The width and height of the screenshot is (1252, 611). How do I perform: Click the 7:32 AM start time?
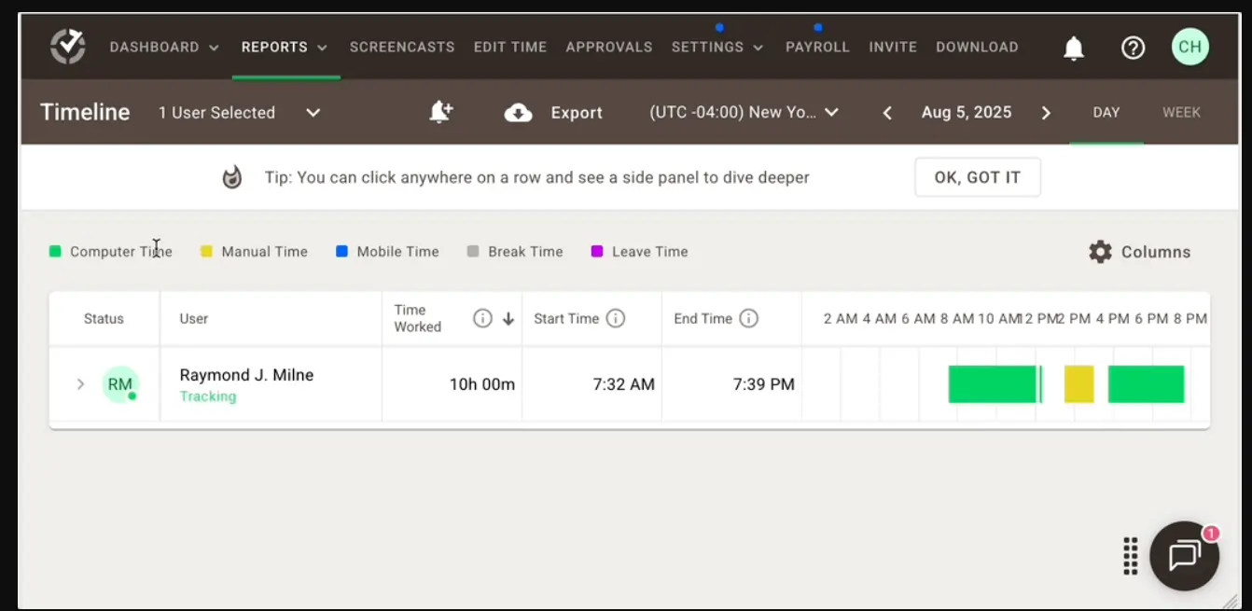click(623, 384)
